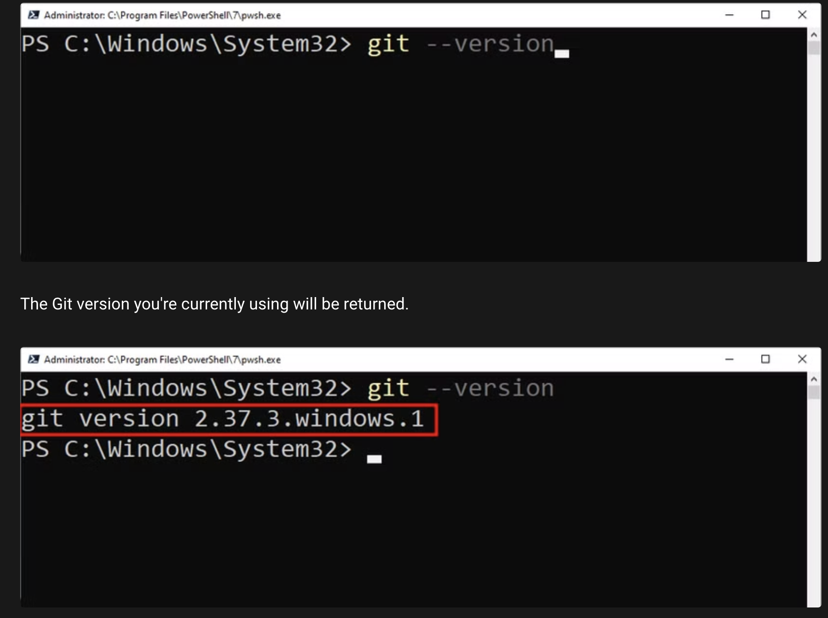Click the PowerShell icon in top window title bar
828x618 pixels.
click(33, 15)
